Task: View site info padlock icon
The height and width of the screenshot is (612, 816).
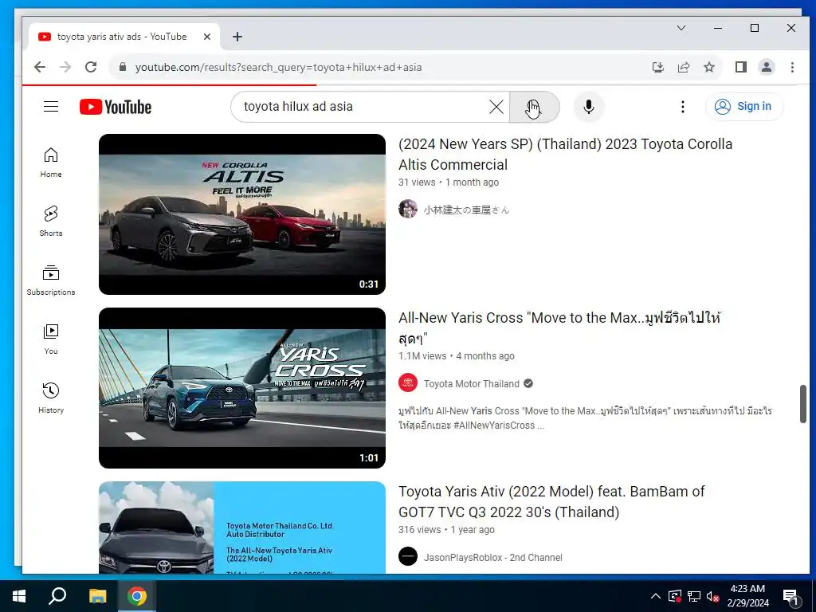Action: pos(123,67)
